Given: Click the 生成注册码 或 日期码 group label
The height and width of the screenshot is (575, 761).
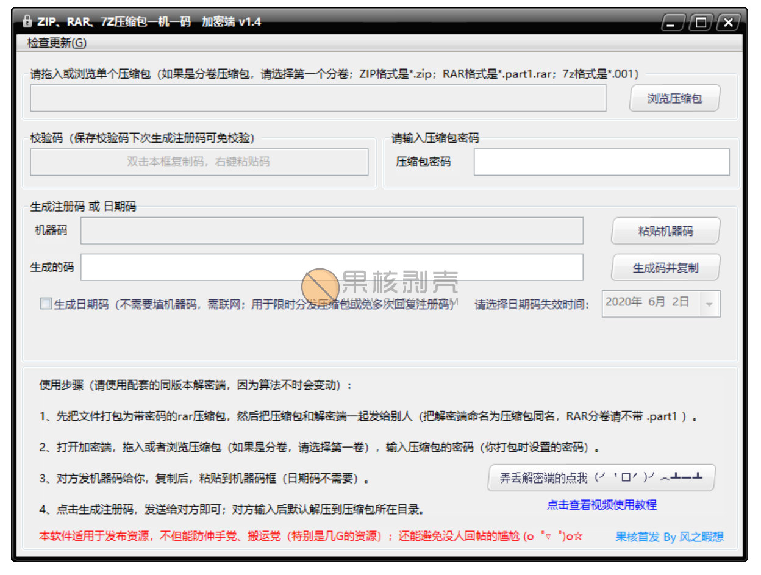Looking at the screenshot, I should 83,207.
